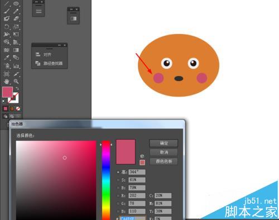Select the Zoom magnifier tool
This screenshot has height=220, width=279.
[16, 82]
